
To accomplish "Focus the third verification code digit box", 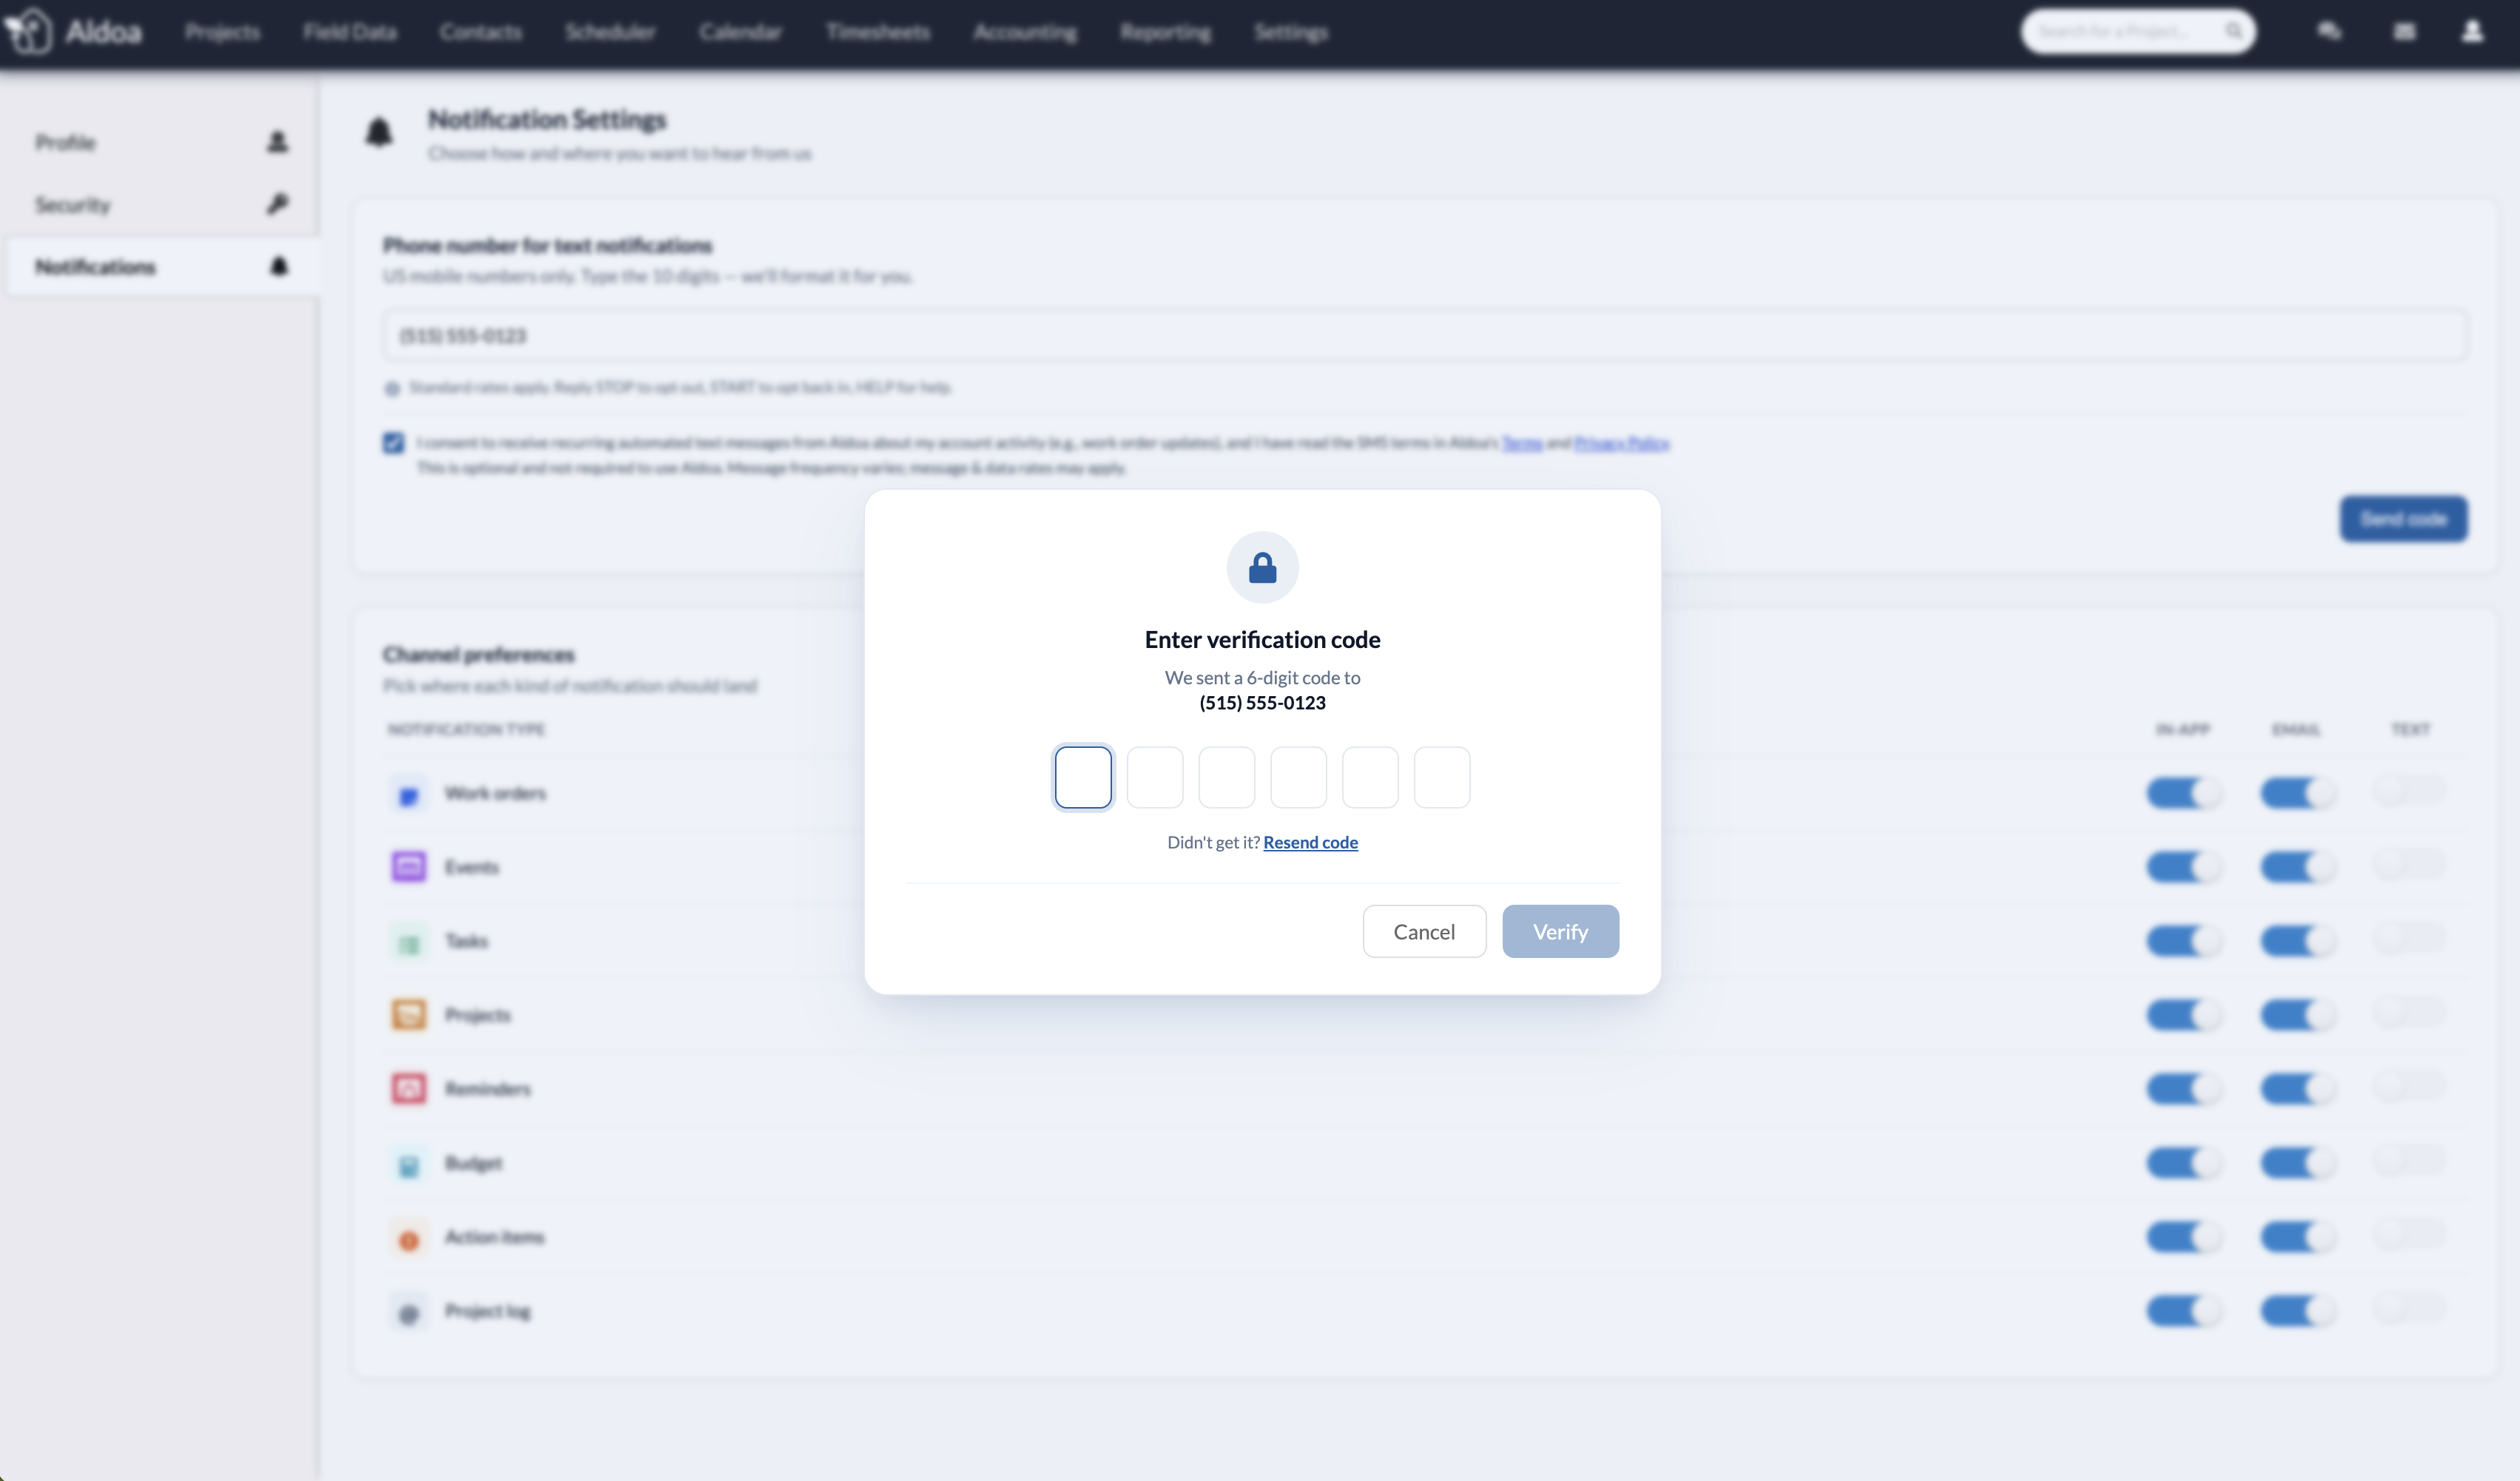I will pos(1227,777).
